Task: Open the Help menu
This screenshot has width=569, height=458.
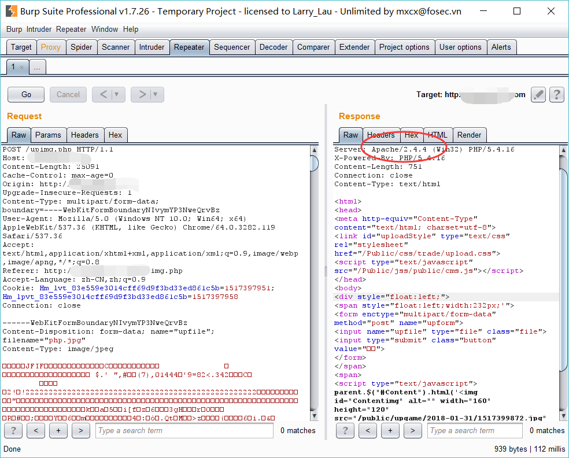Action: [131, 29]
